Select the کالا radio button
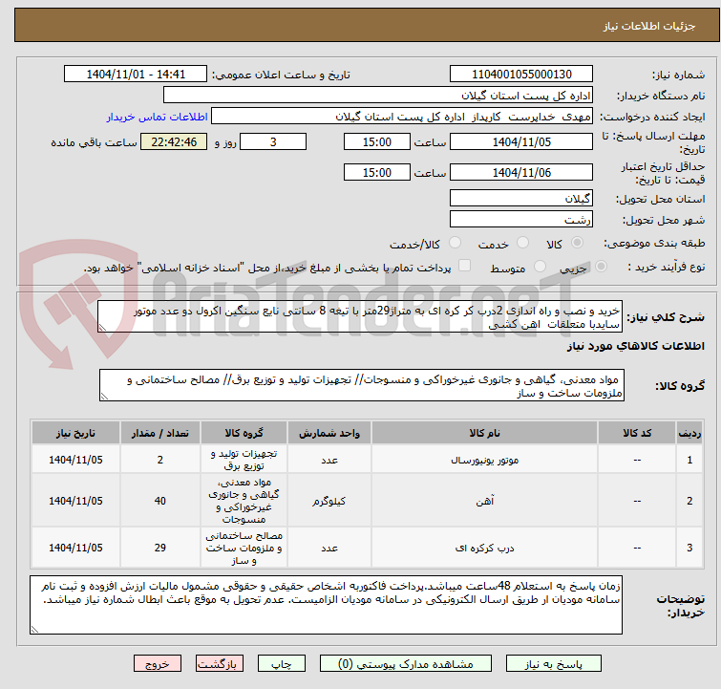The image size is (721, 689). (x=577, y=242)
